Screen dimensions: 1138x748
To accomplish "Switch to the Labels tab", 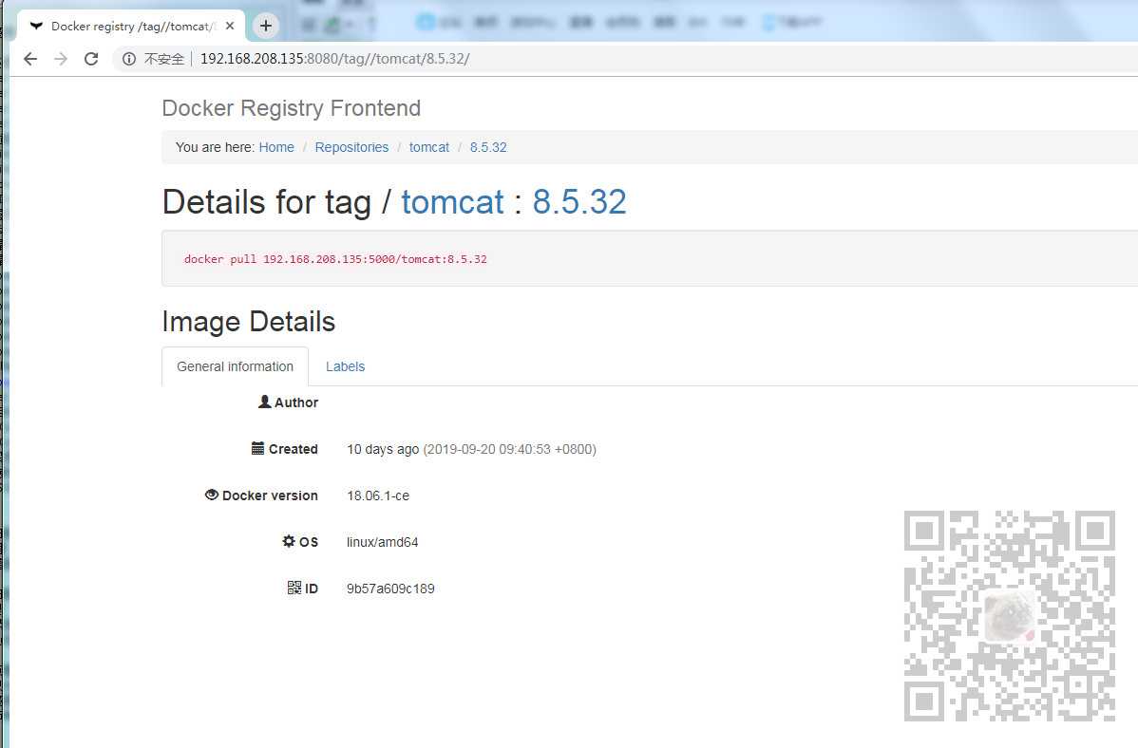I will 345,366.
